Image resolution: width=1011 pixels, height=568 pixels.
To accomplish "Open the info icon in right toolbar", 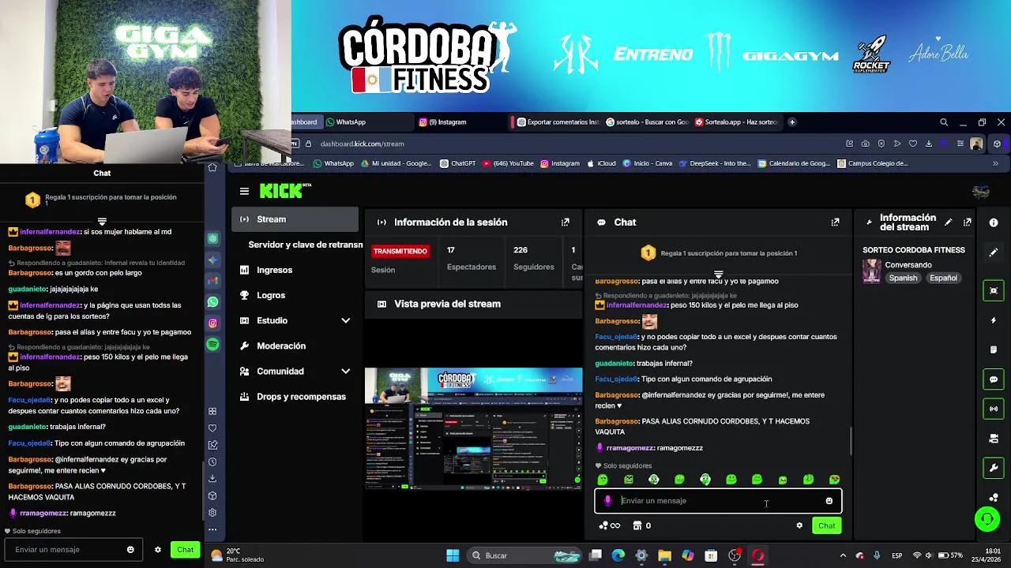I will (x=994, y=222).
